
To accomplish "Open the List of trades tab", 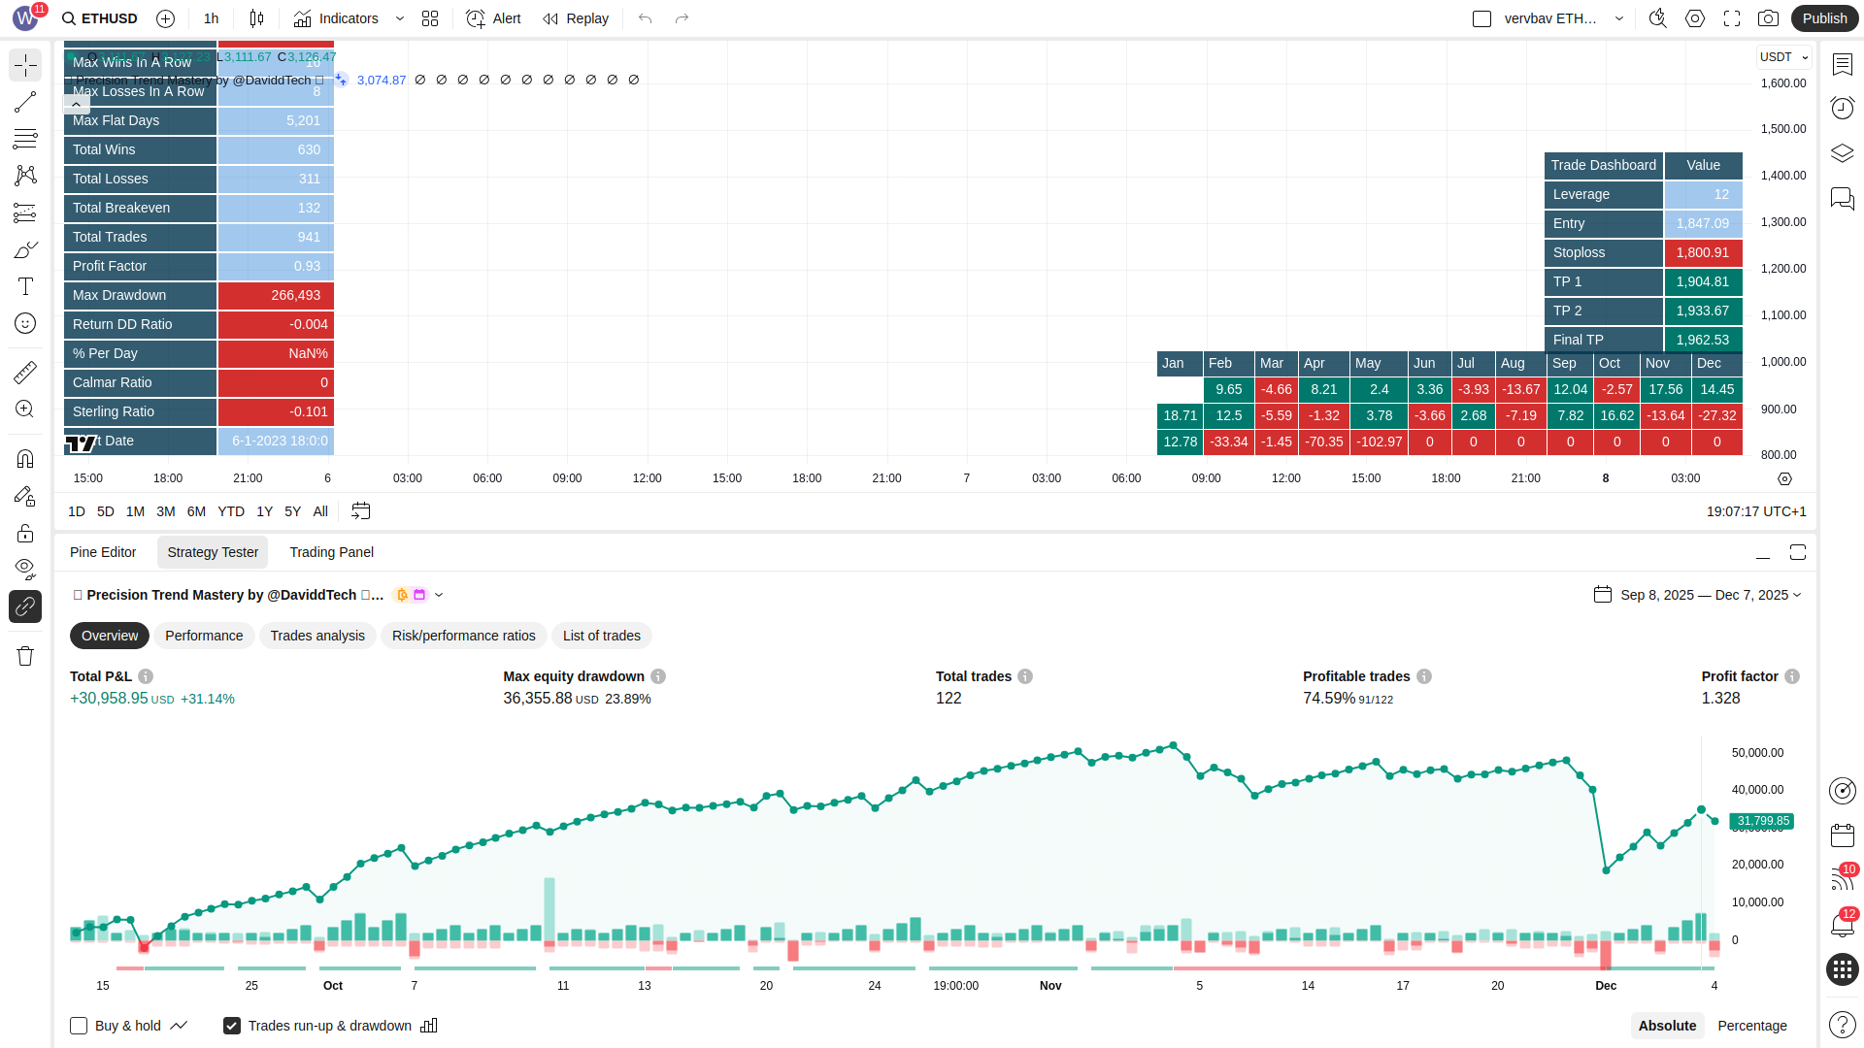I will (x=601, y=636).
